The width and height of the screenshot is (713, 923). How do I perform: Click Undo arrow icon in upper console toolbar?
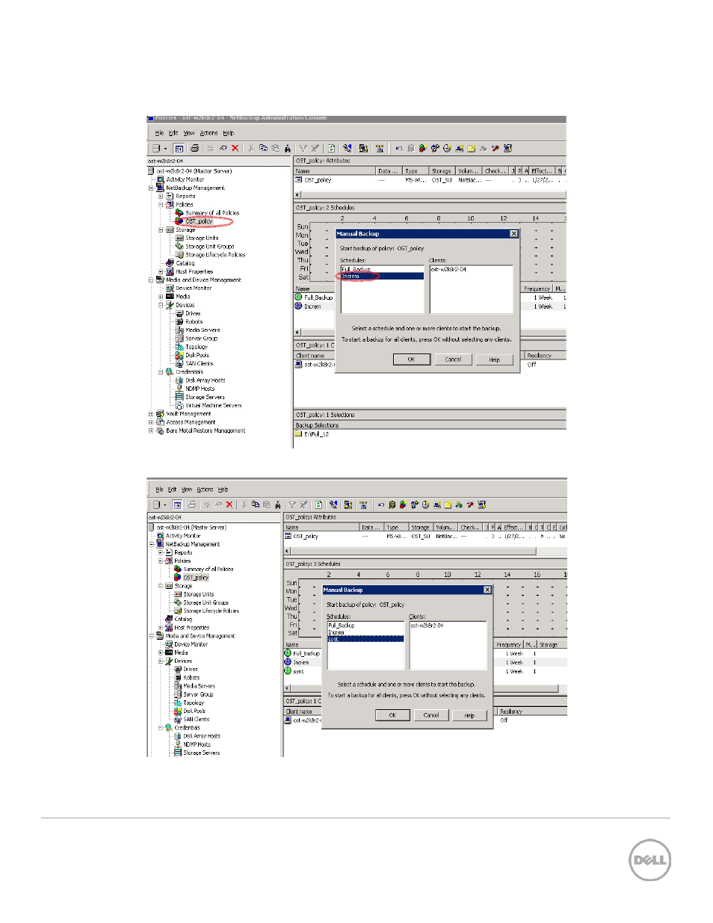(399, 148)
